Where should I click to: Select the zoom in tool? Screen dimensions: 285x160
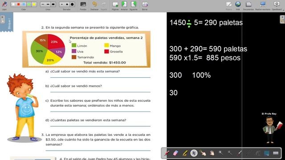[221, 153]
